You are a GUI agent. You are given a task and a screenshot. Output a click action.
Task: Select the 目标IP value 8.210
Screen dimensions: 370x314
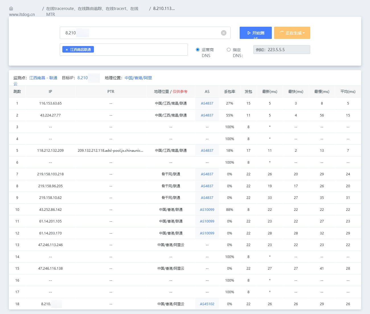(x=83, y=78)
